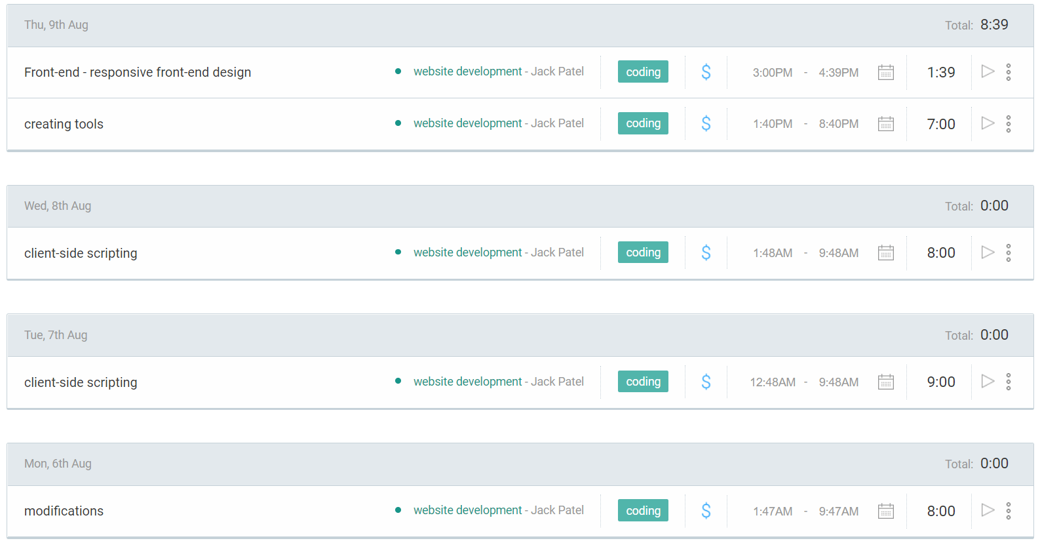This screenshot has height=545, width=1040.
Task: Click the 1:39 duration of Front-end entry
Action: 940,72
